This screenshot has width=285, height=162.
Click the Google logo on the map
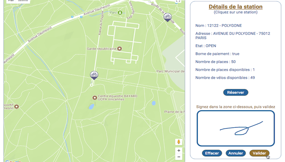coord(13,161)
